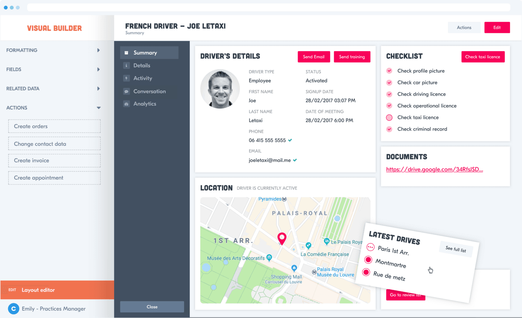Click the Montmartre drive marker icon
Image resolution: width=522 pixels, height=318 pixels.
pyautogui.click(x=368, y=260)
